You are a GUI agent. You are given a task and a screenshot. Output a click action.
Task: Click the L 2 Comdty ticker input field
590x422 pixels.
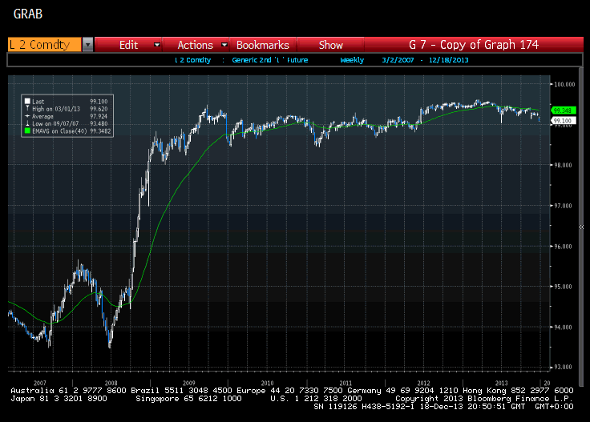[44, 45]
